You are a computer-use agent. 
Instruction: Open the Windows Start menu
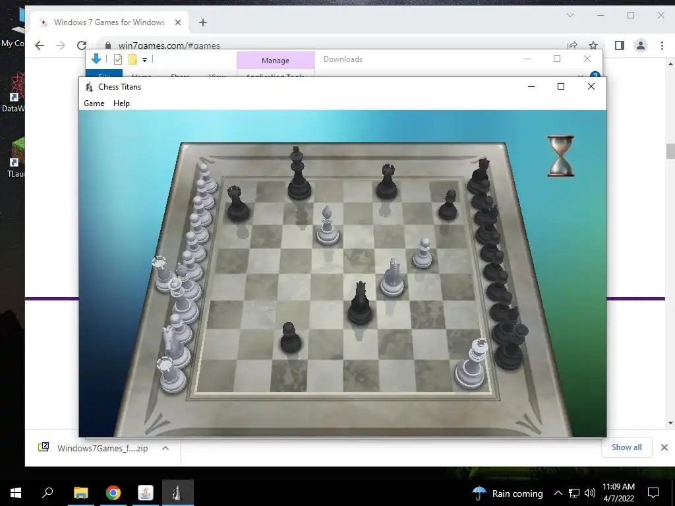click(16, 493)
